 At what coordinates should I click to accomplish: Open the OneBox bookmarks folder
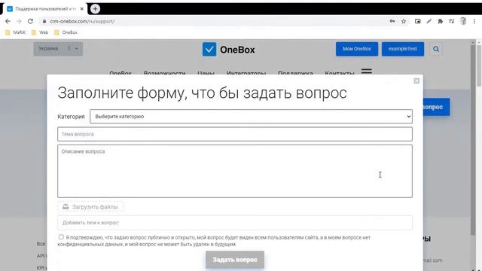tap(66, 32)
